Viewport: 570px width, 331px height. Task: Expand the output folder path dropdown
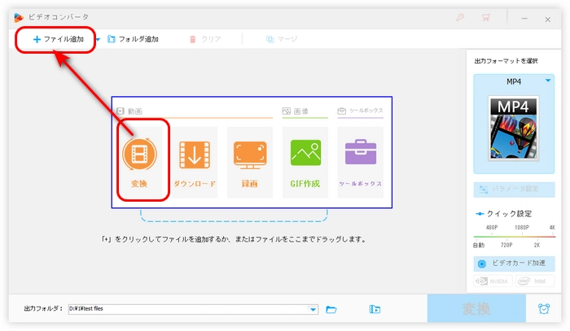pos(313,309)
